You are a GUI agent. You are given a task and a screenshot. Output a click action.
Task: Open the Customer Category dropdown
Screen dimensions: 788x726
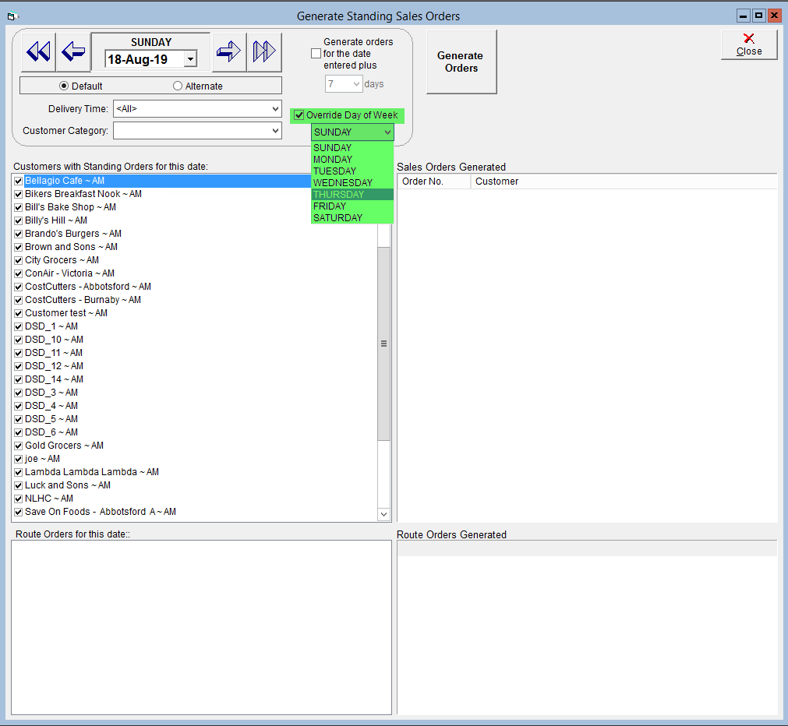coord(275,131)
